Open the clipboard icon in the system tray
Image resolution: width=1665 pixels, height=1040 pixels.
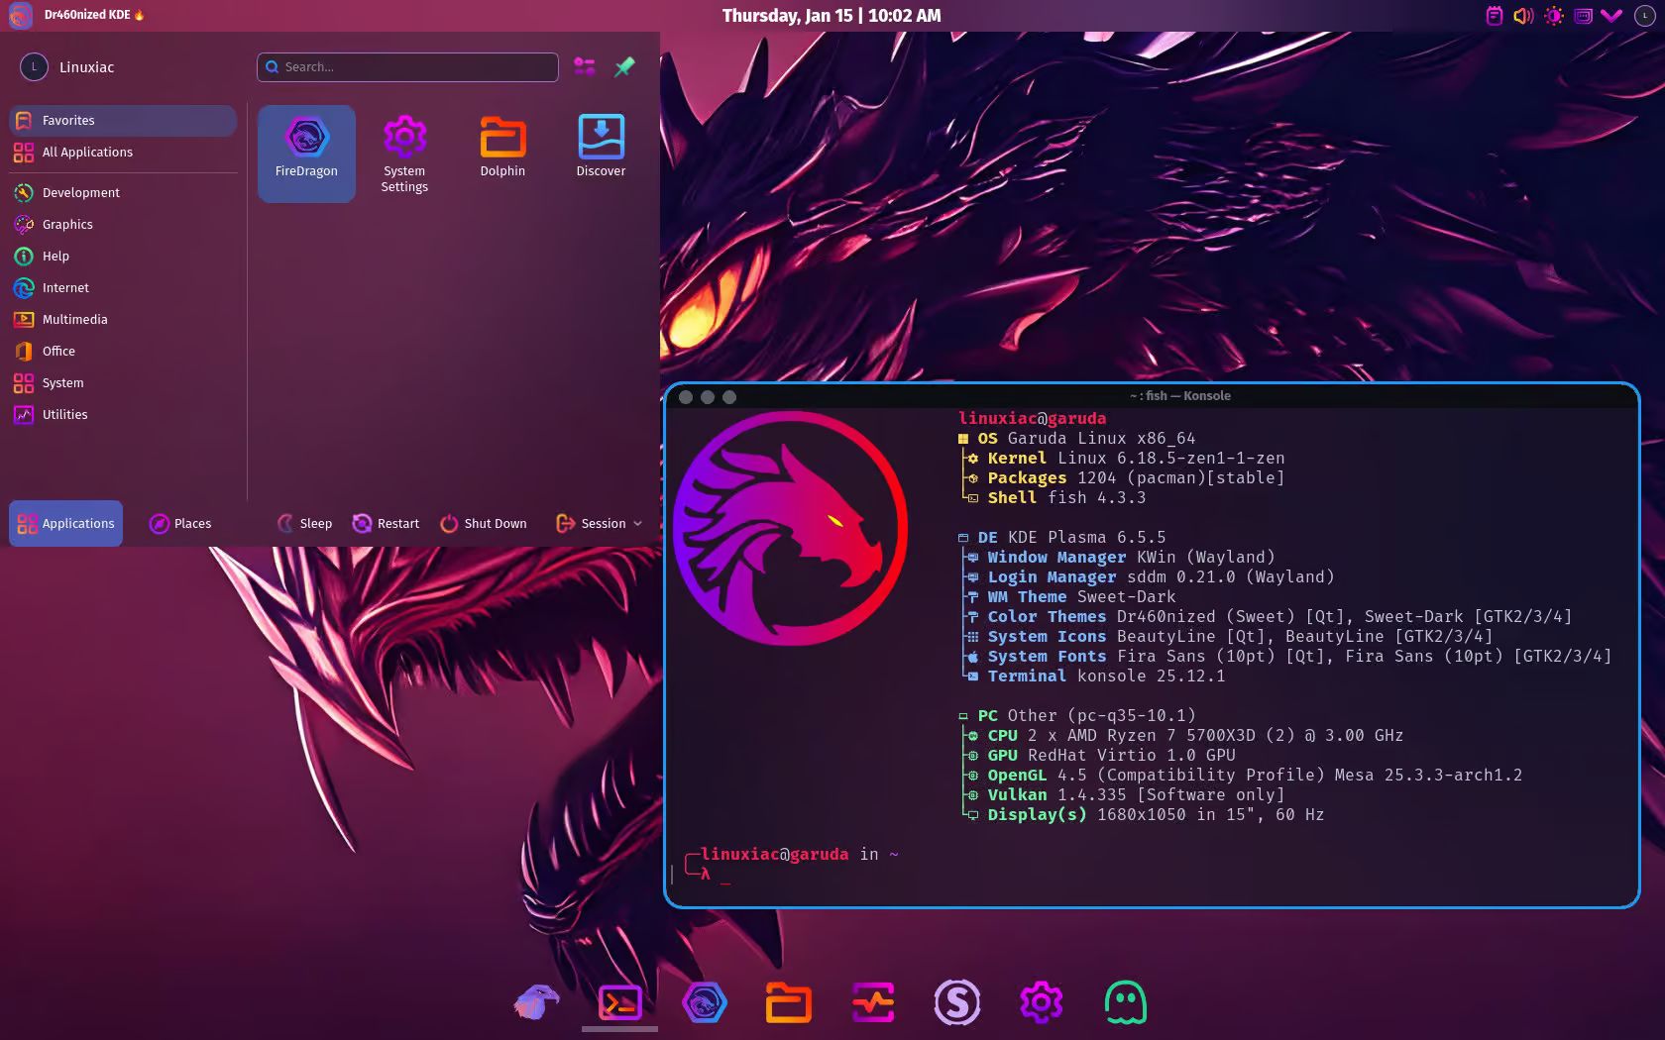click(1494, 16)
